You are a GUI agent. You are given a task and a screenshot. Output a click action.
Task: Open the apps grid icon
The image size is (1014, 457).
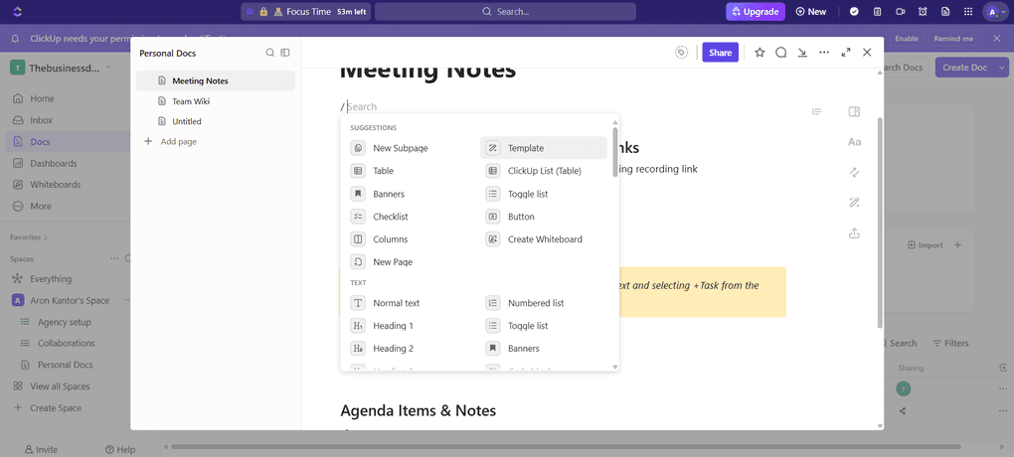[x=968, y=12]
